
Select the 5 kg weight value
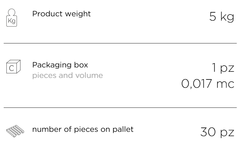222,16
